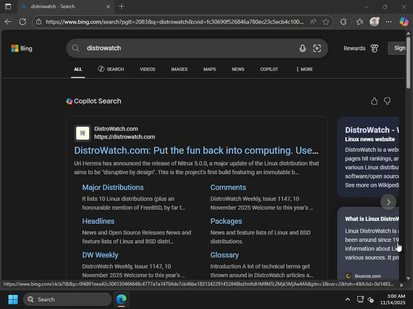Open the Headlines sitelink
Viewport: 413px width, 309px height.
98,221
